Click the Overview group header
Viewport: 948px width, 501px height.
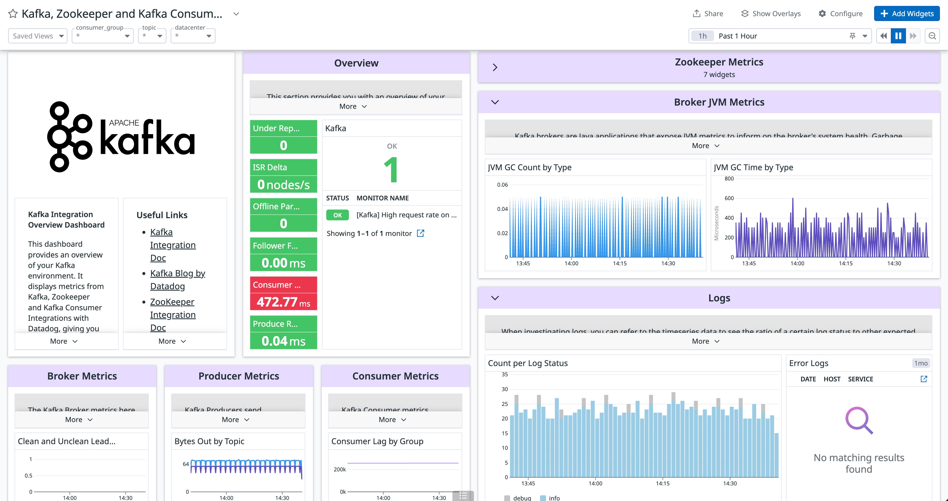(356, 63)
